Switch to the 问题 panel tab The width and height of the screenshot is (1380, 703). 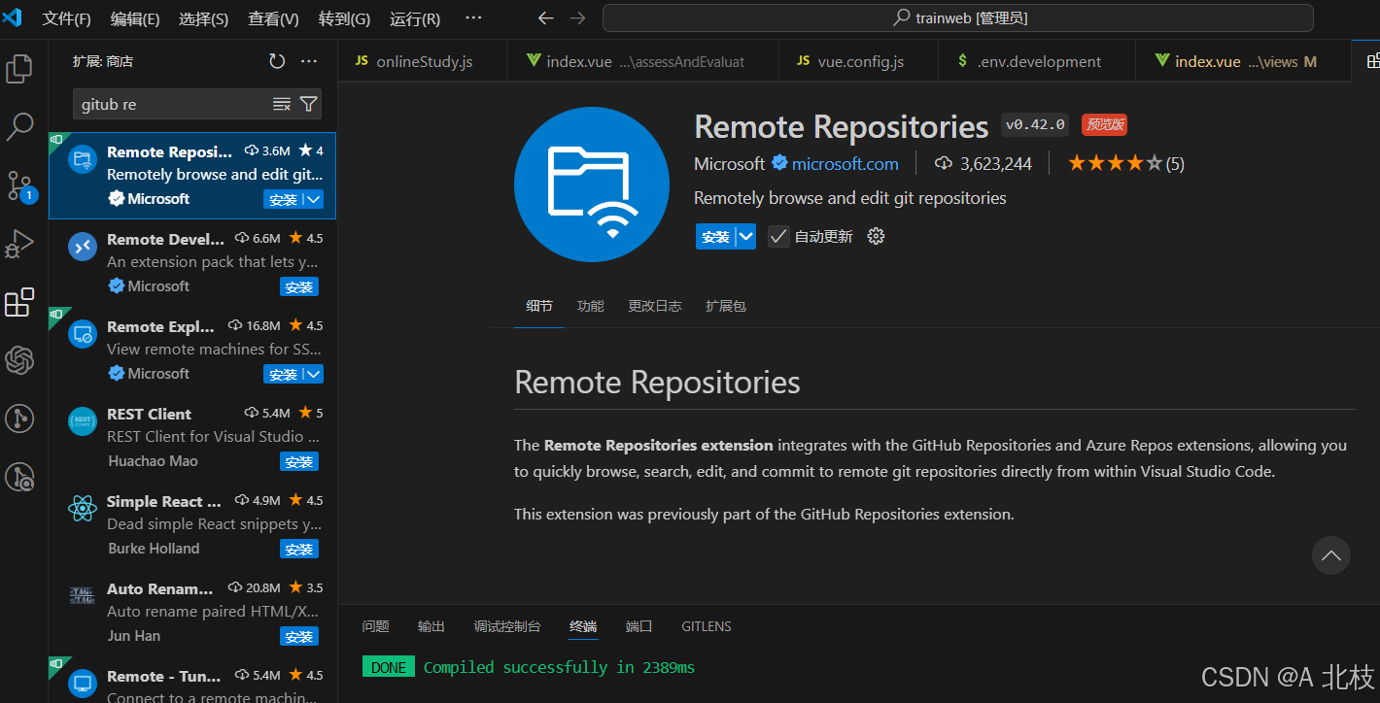click(x=375, y=626)
